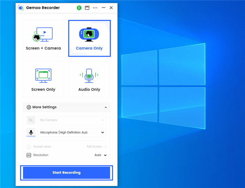Image resolution: width=245 pixels, height=188 pixels.
Task: Open the Resolution Auto dropdown
Action: (100, 155)
